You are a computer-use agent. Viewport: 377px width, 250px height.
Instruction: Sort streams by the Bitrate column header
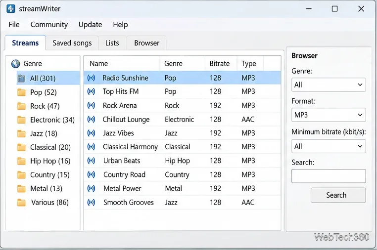pyautogui.click(x=221, y=64)
